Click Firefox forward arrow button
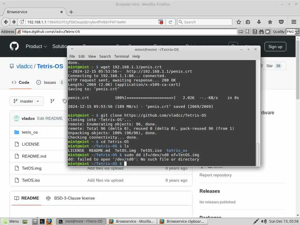This screenshot has width=300, height=225. (x=14, y=22)
